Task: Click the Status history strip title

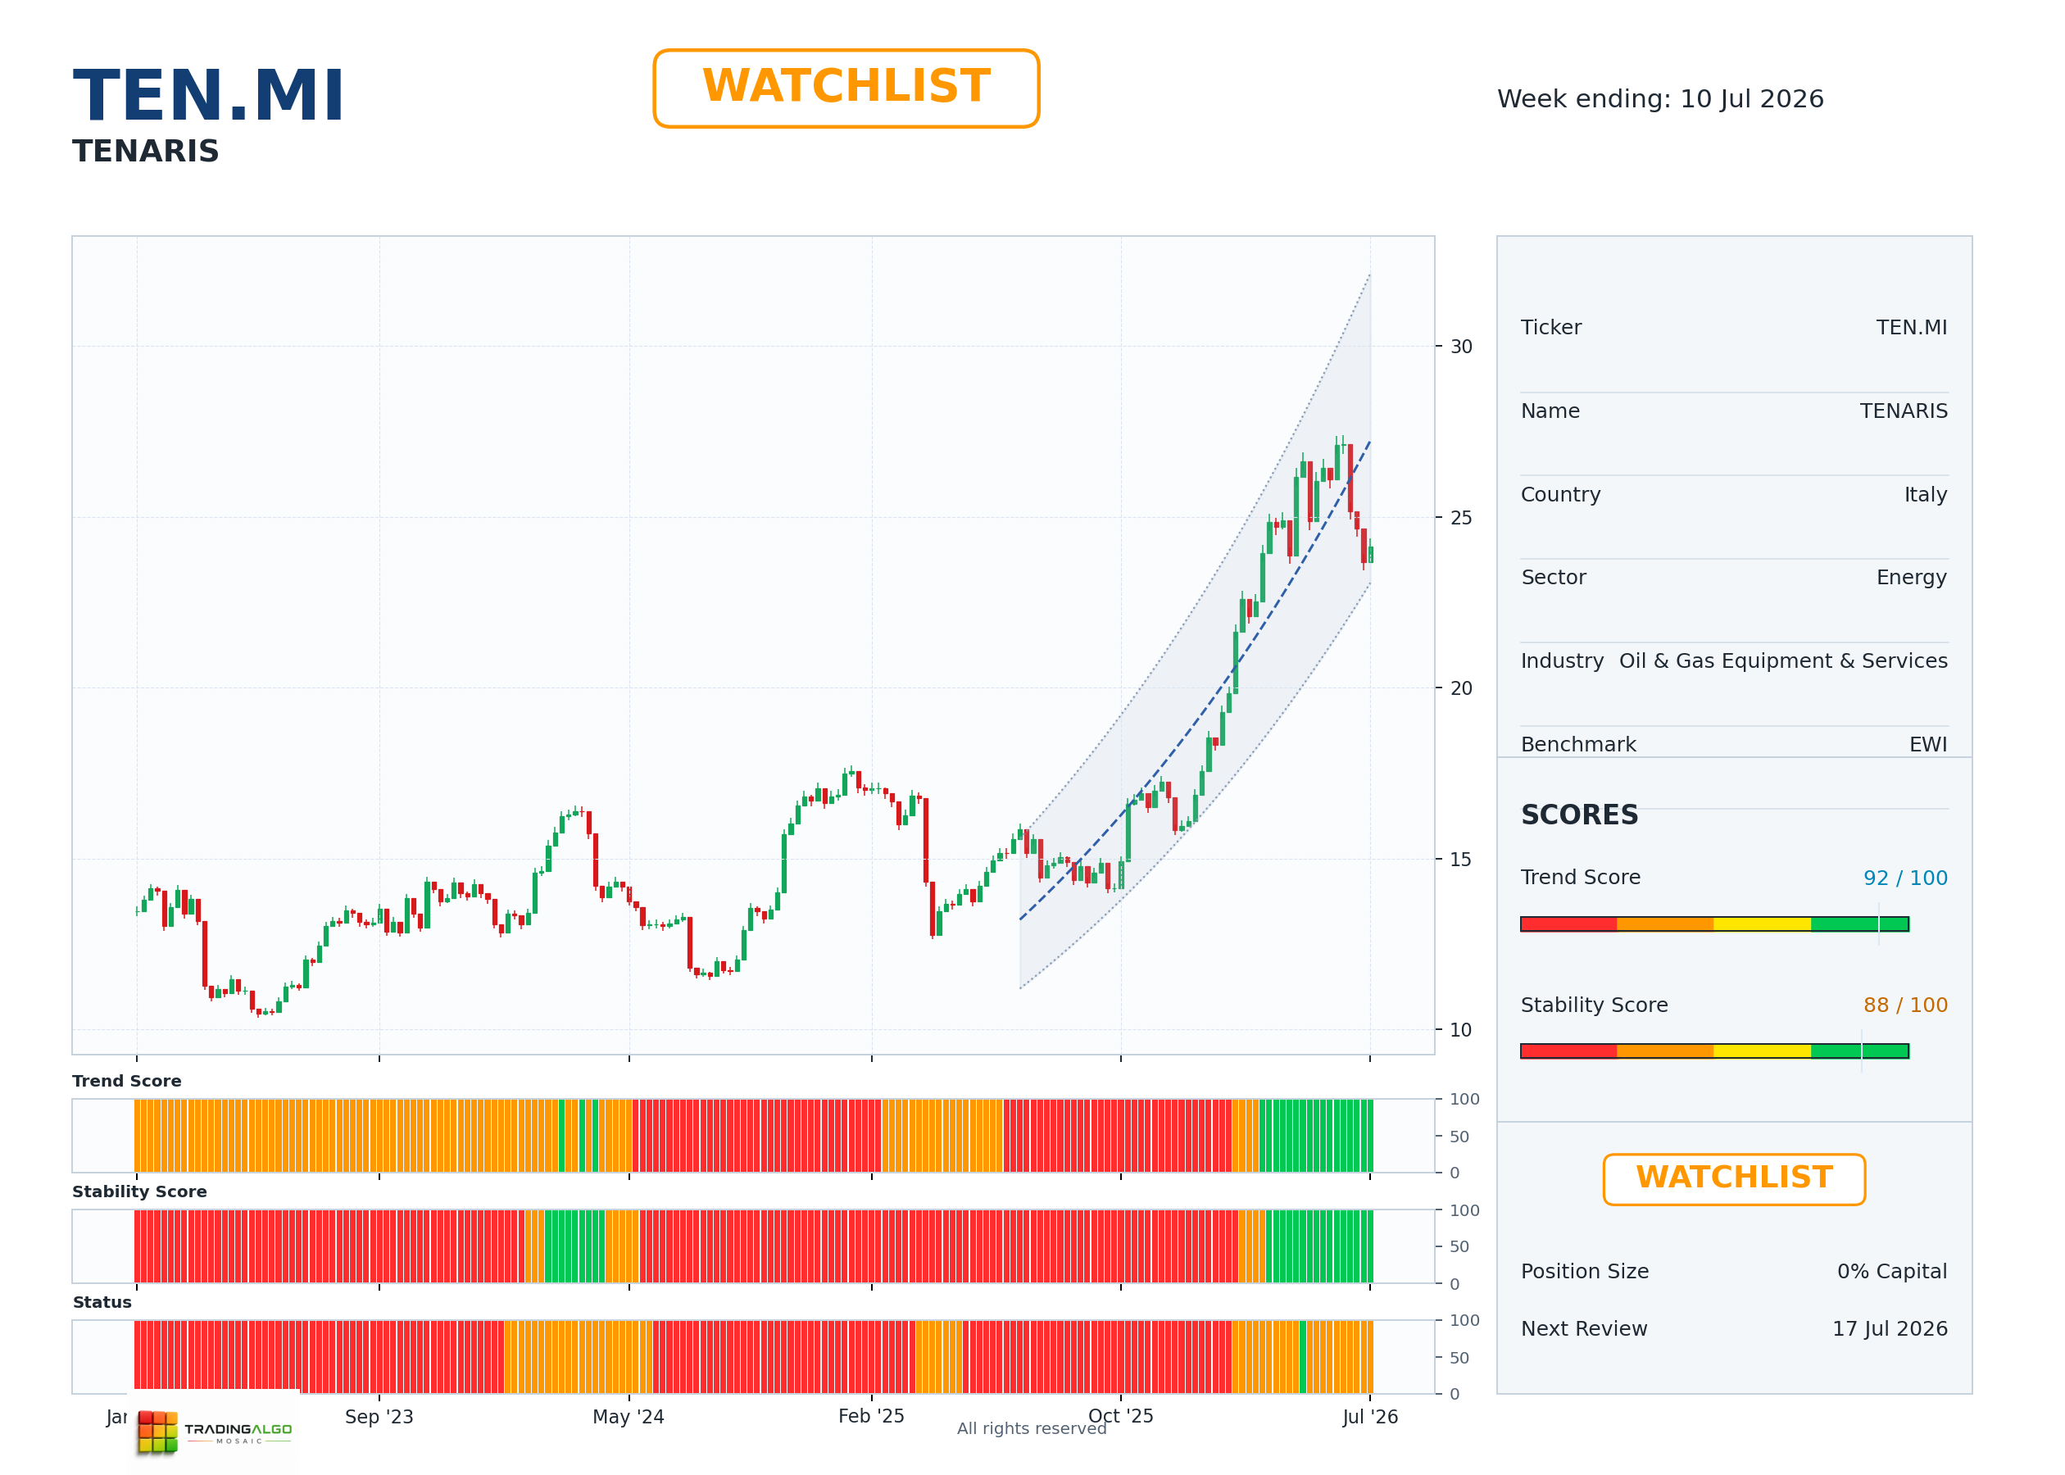Action: [x=102, y=1302]
